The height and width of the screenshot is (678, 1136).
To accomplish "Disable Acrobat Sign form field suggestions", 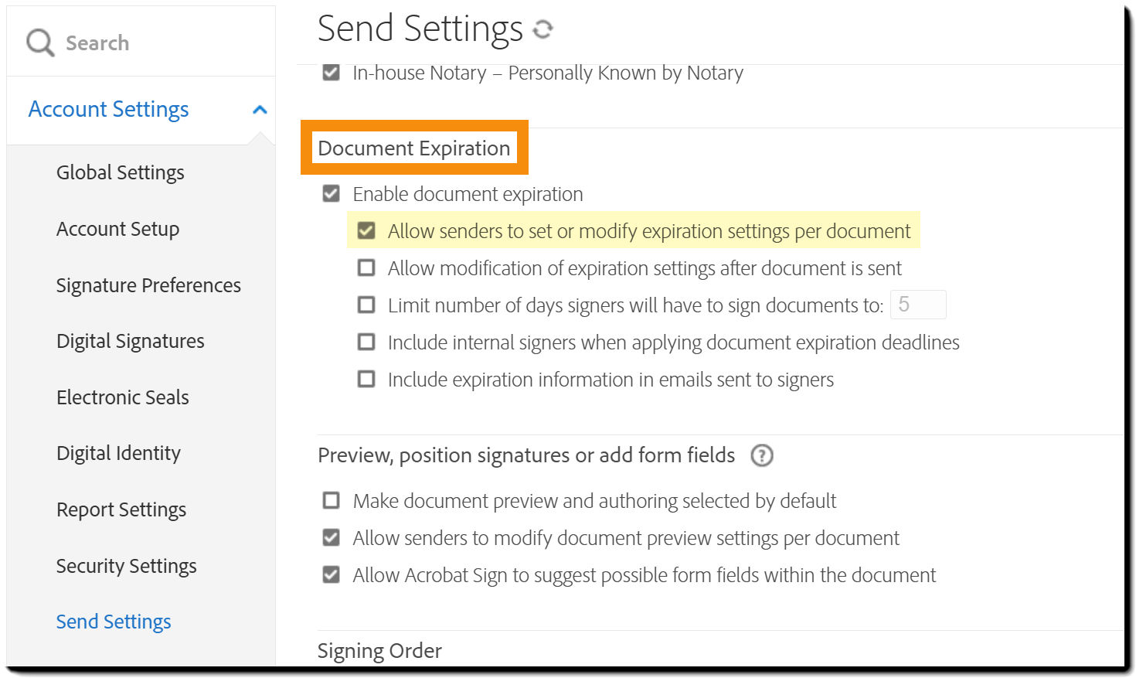I will tap(331, 574).
